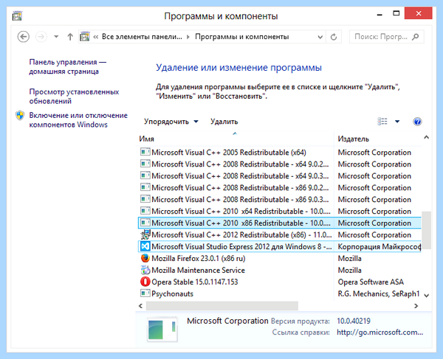Screen dimensions: 443x359
Task: Minimize the Programs and Features window
Action: [380, 14]
